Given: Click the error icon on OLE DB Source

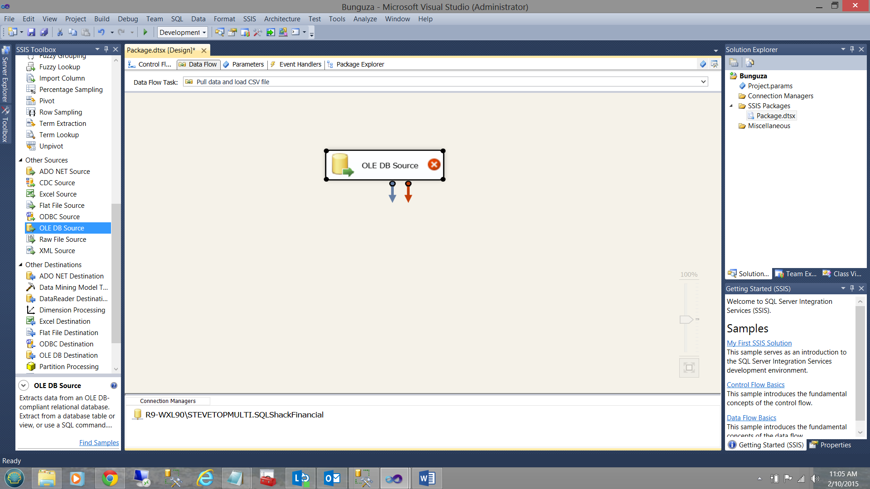Looking at the screenshot, I should (434, 165).
